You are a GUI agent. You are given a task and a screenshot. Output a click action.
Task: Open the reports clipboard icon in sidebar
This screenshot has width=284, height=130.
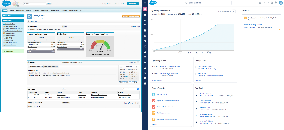pos(145,57)
